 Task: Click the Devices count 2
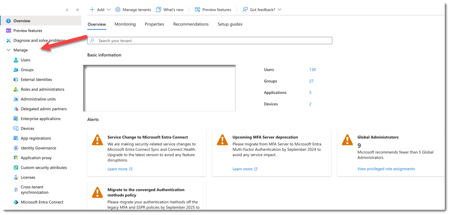310,104
